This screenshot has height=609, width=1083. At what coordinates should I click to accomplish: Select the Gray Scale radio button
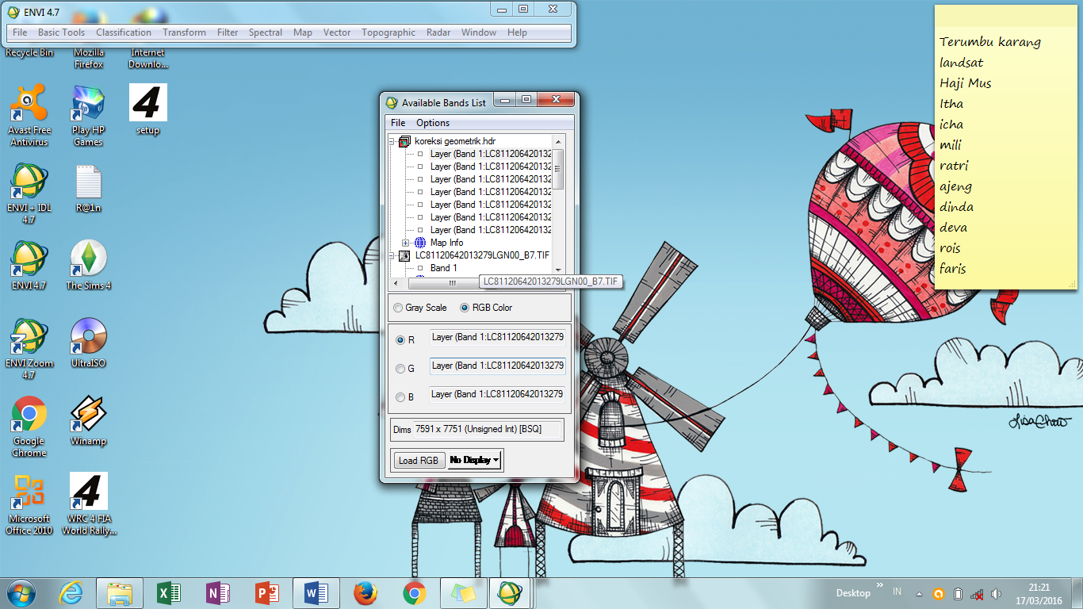click(398, 308)
